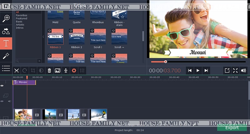
Task: Select the crop tool
Action: 33,70
